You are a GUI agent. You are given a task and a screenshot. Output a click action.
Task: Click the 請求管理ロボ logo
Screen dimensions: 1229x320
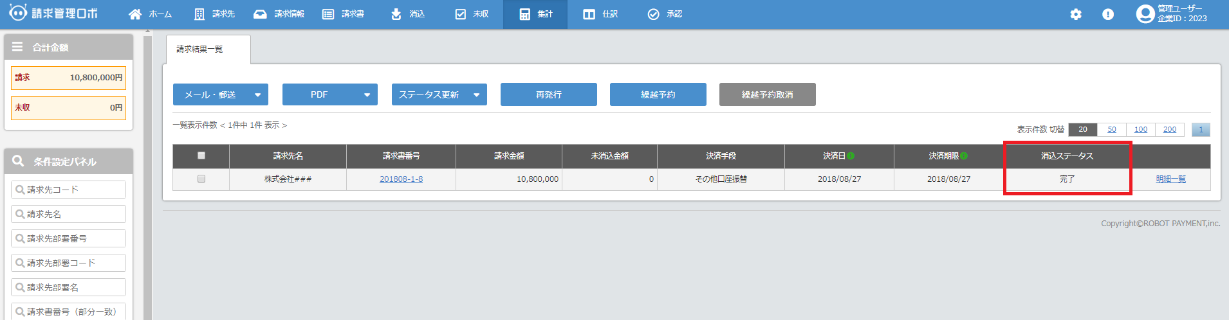tap(53, 13)
